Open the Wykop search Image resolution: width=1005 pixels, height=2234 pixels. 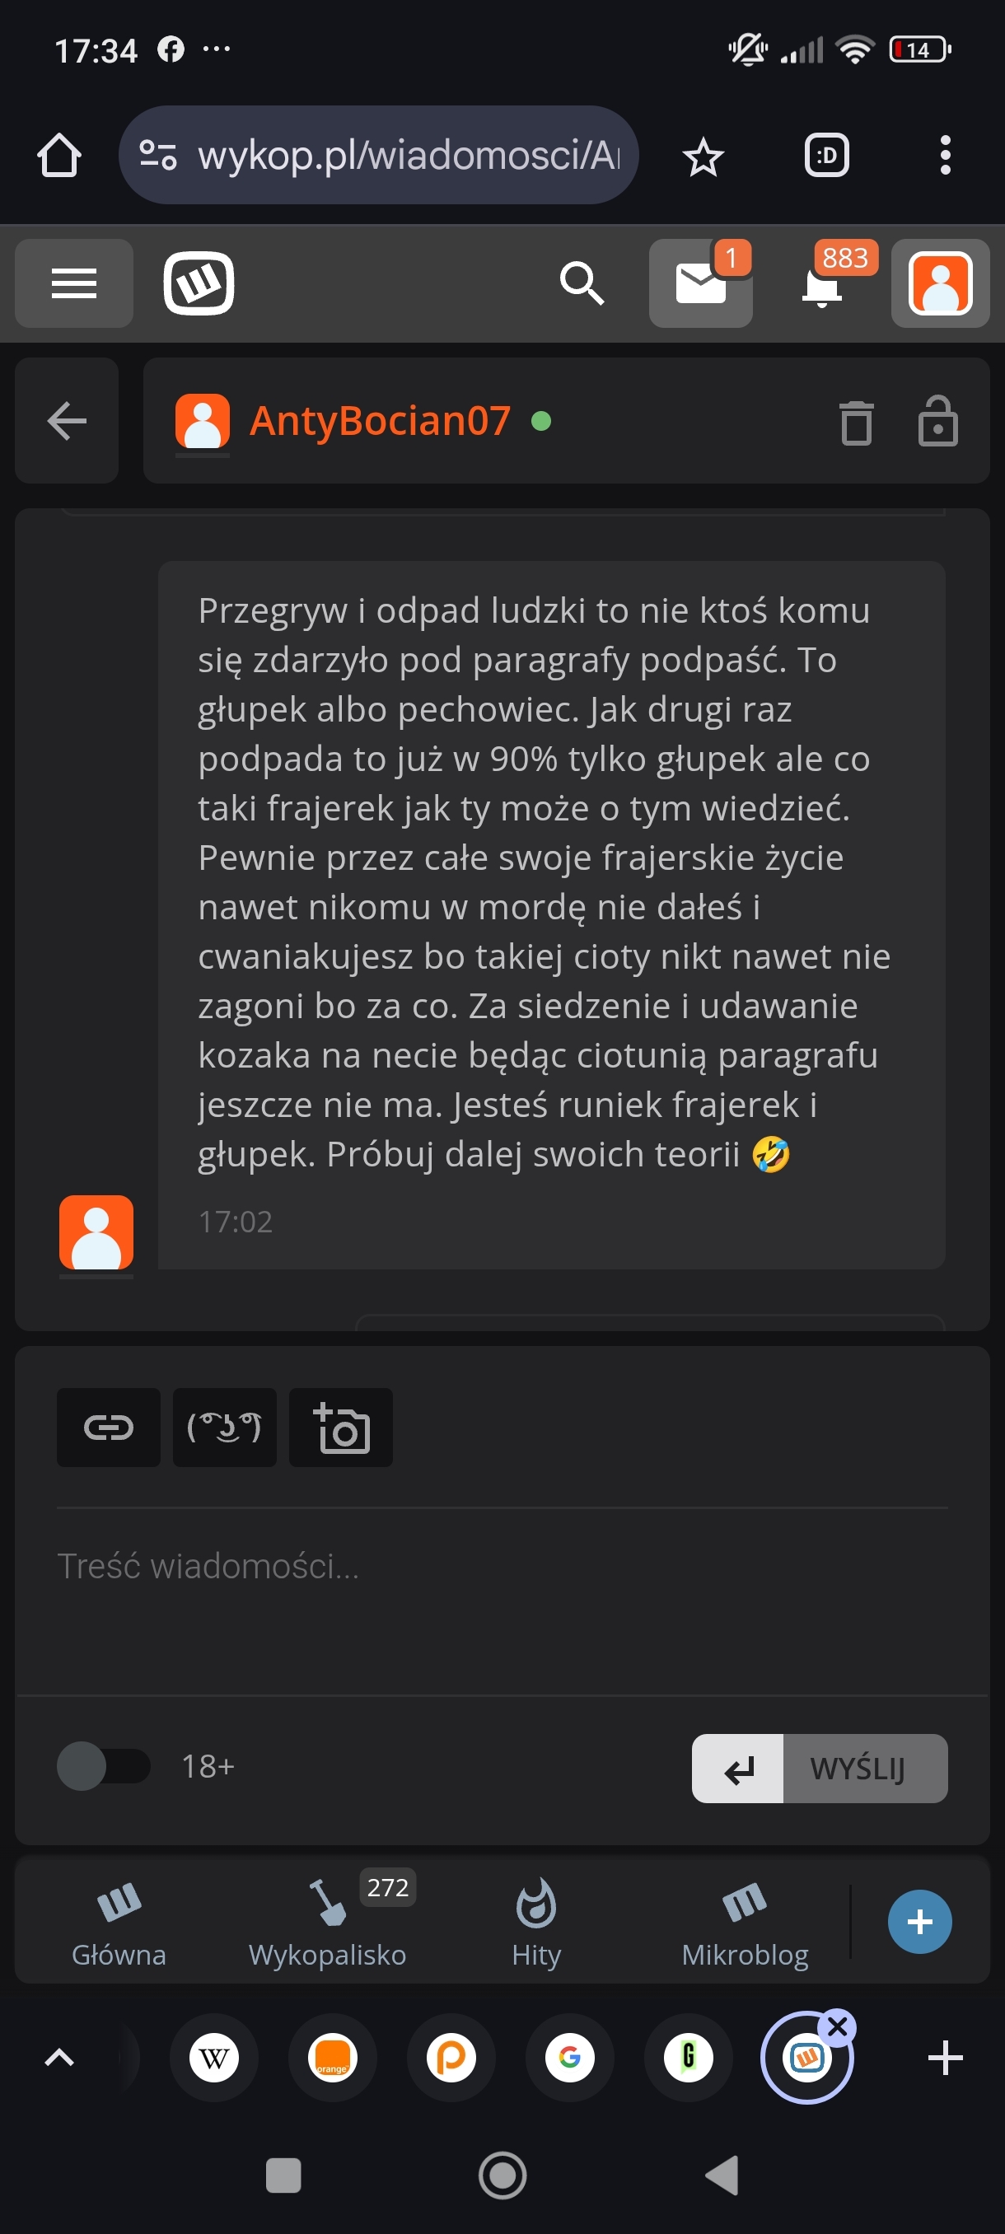point(581,283)
